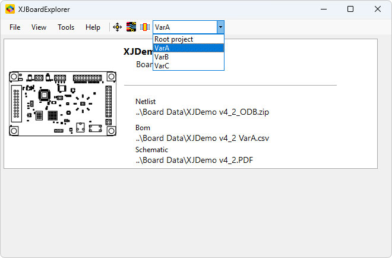This screenshot has height=258, width=392.
Task: Click the circuit board thumbnail image
Action: pos(62,103)
